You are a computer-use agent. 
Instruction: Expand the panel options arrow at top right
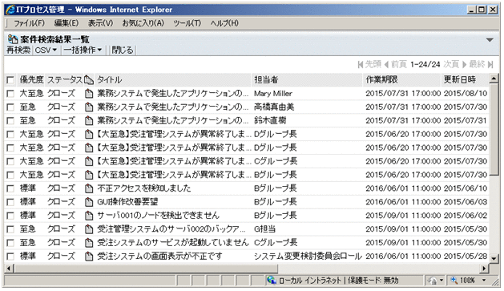(x=490, y=40)
